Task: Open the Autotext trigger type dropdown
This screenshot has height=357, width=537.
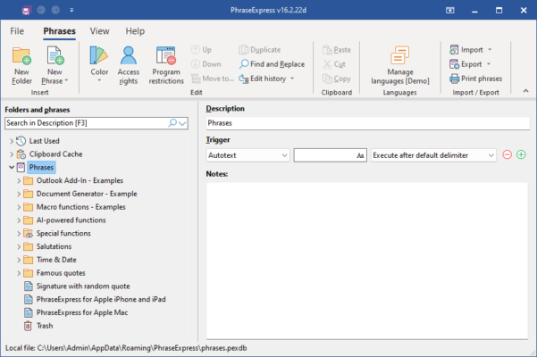Action: (x=248, y=155)
